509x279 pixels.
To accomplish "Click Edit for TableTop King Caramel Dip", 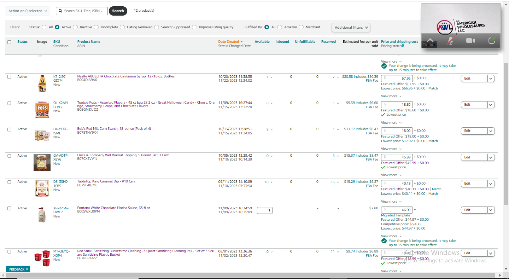I will [474, 184].
